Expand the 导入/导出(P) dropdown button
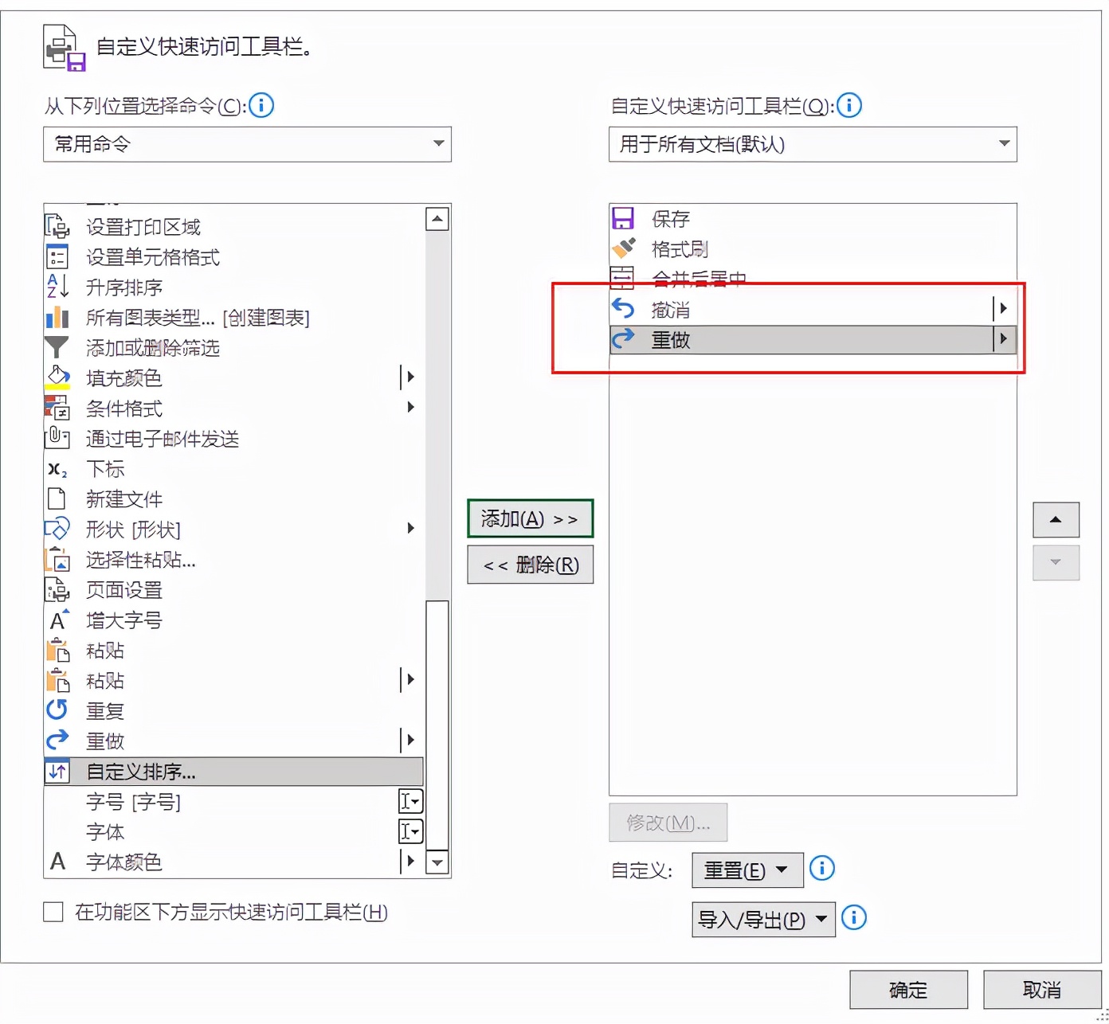1109x1024 pixels. pos(763,920)
